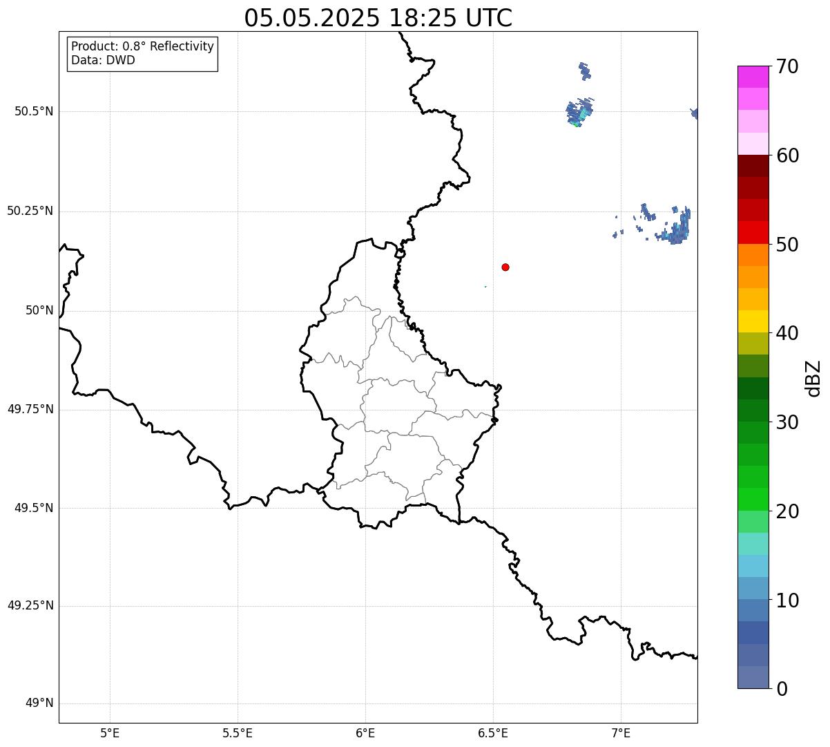Click the title 05.05.2025 18:25 UTC

[378, 18]
